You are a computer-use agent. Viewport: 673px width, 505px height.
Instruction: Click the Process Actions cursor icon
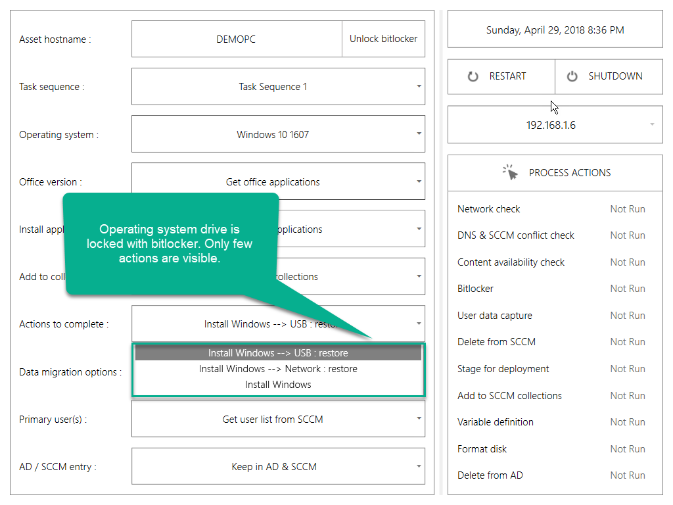tap(511, 173)
